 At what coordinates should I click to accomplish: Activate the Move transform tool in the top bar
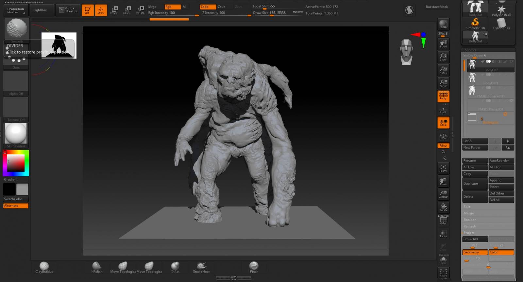pos(114,10)
